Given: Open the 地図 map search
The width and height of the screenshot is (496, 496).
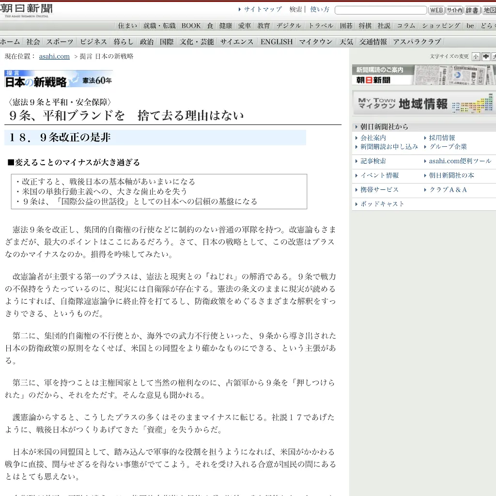Looking at the screenshot, I should pos(489,10).
